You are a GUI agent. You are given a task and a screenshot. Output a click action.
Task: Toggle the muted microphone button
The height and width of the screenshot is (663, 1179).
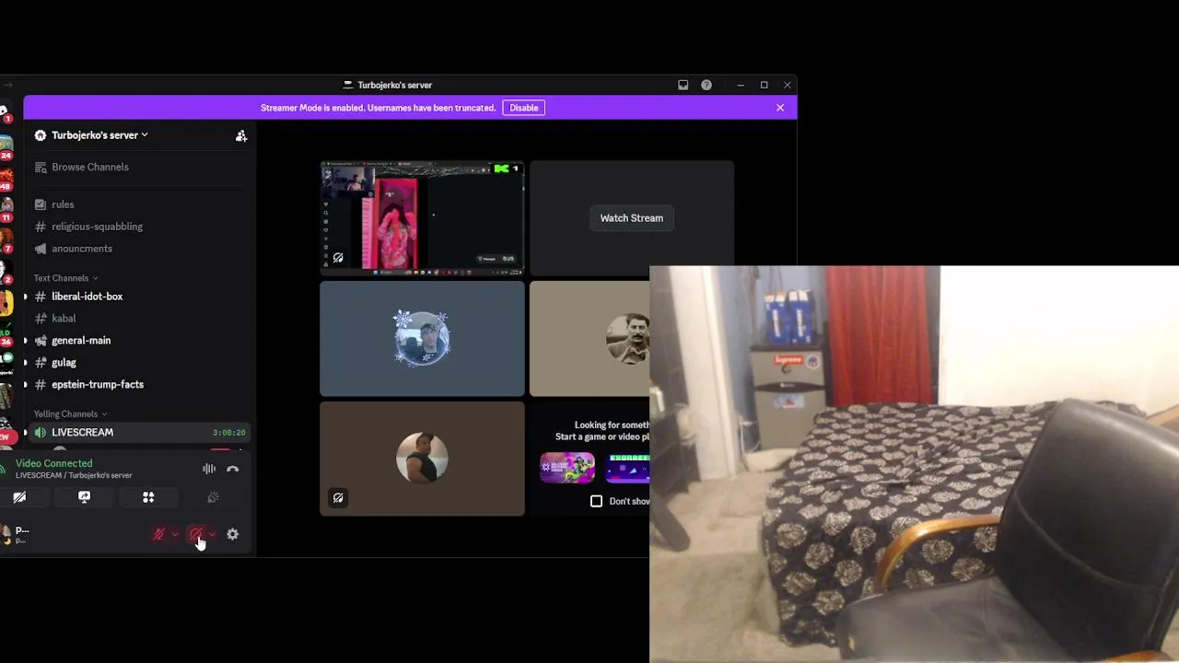pyautogui.click(x=158, y=534)
